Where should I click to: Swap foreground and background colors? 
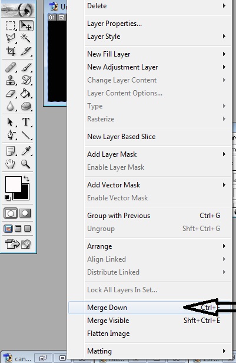point(26,179)
